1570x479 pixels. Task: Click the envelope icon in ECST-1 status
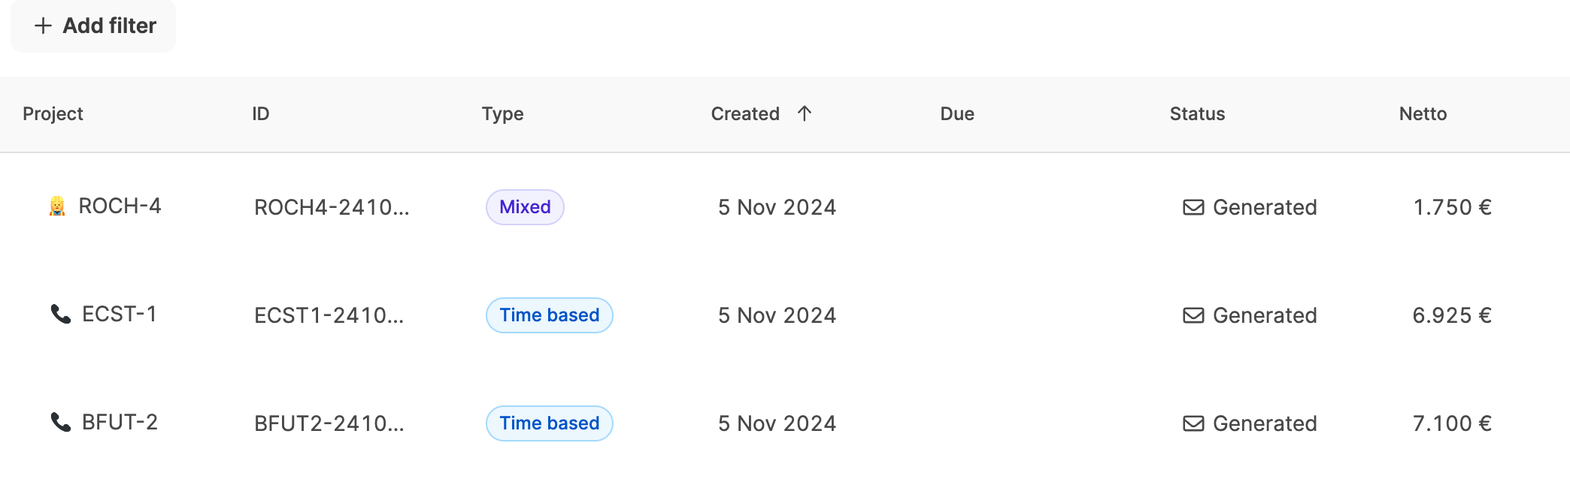pos(1193,315)
